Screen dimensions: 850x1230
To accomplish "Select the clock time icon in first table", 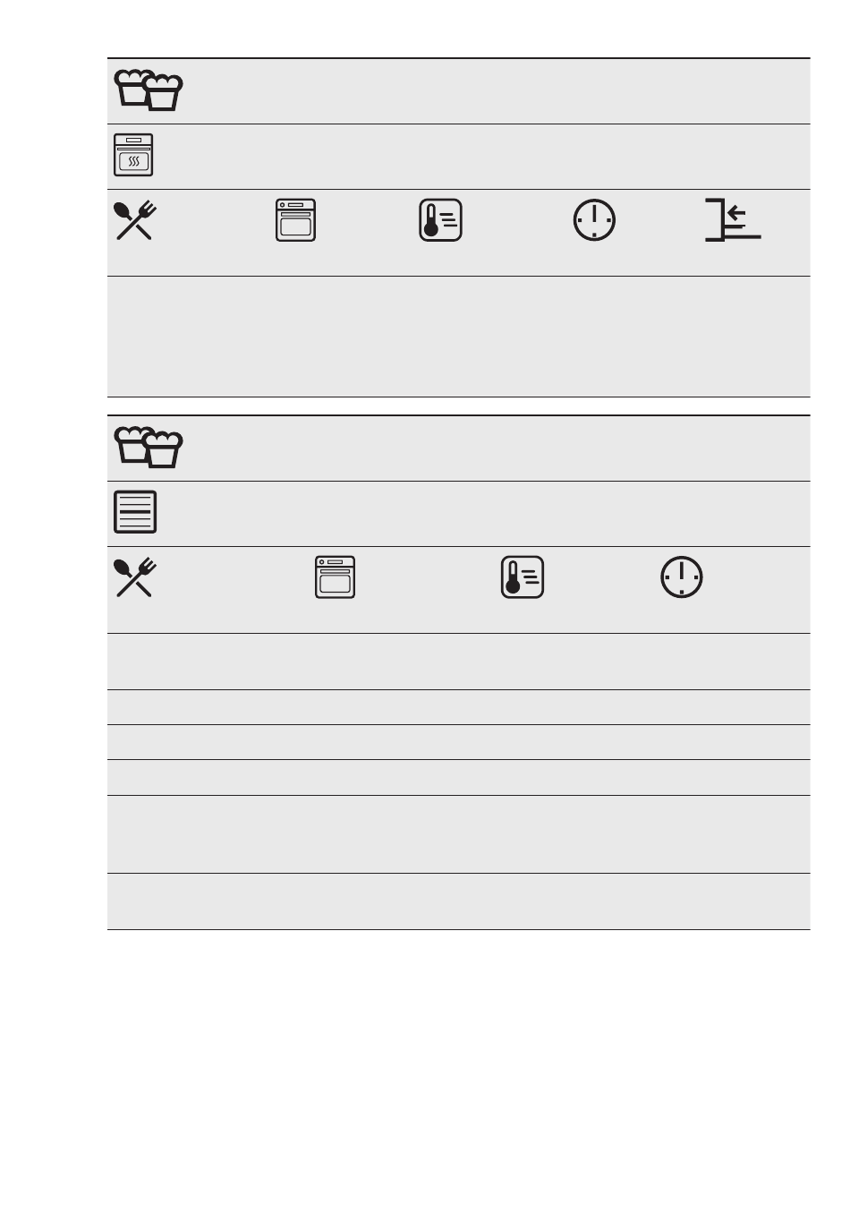I will pos(594,220).
